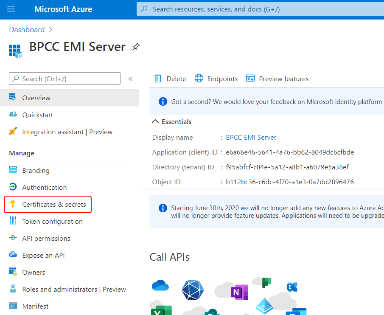This screenshot has height=315, width=384.
Task: Click the Overview grid icon
Action: (12, 97)
